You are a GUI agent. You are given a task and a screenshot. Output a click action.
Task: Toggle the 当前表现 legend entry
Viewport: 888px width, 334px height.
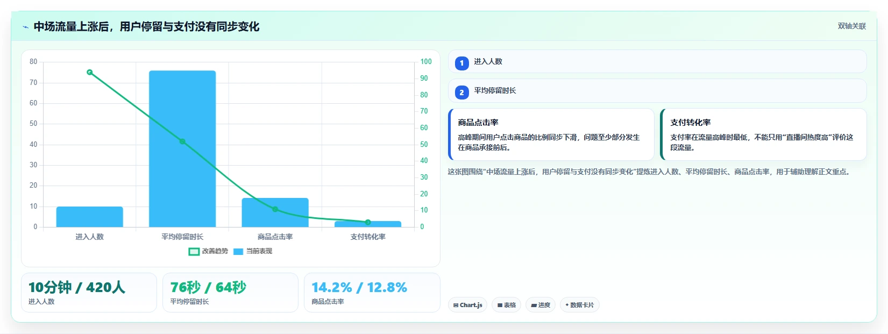tap(253, 251)
